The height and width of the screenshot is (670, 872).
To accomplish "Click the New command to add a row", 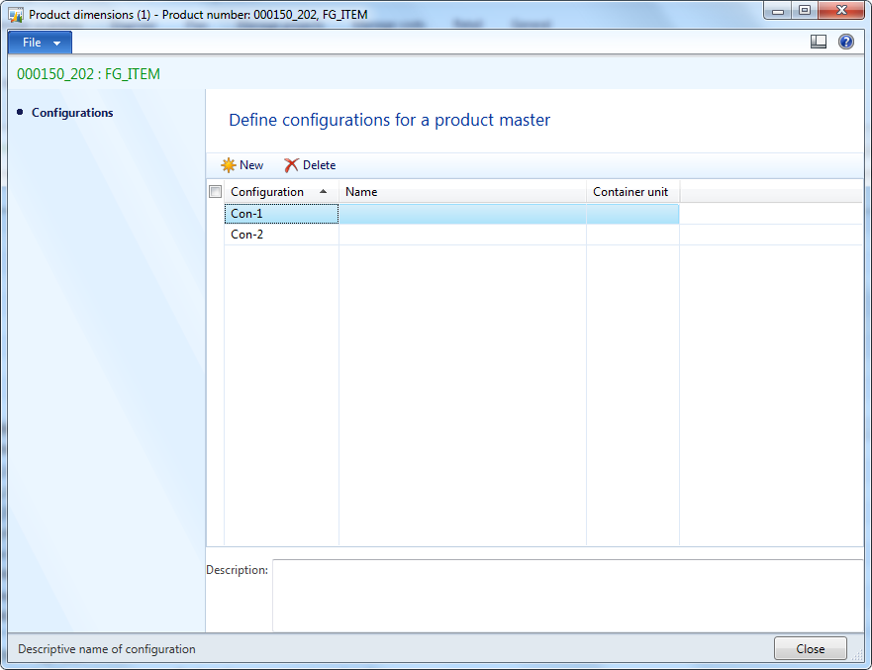I will pos(243,164).
